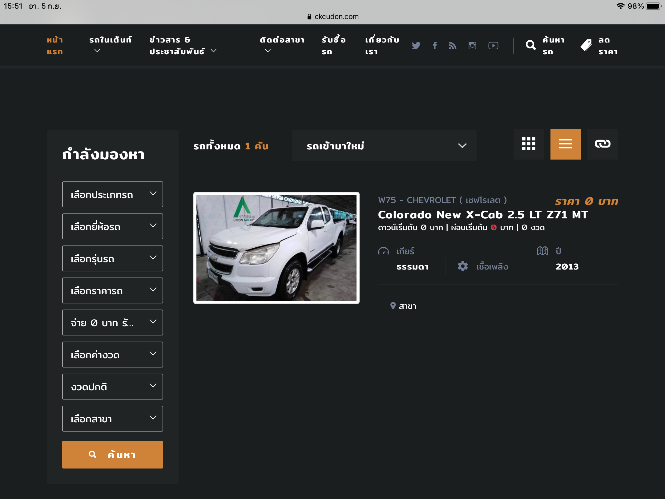Viewport: 665px width, 499px height.
Task: Open the Colorado New X-Cab title link
Action: pos(483,215)
